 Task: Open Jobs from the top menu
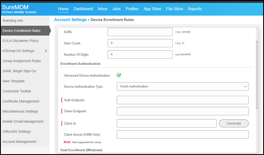pyautogui.click(x=116, y=9)
